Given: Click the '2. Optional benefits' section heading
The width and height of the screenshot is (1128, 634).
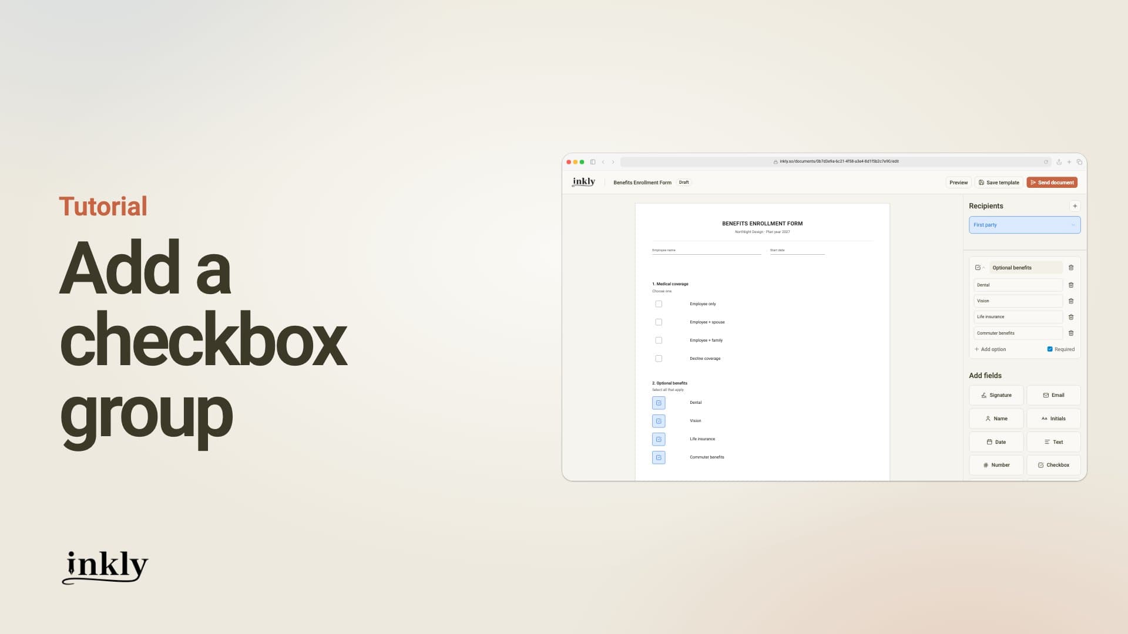Looking at the screenshot, I should tap(669, 383).
